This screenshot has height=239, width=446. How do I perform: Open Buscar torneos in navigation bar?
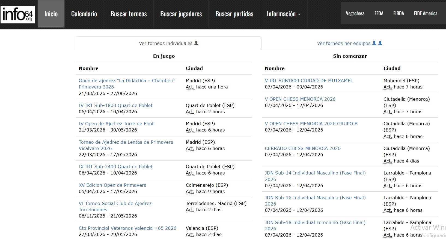pos(129,14)
